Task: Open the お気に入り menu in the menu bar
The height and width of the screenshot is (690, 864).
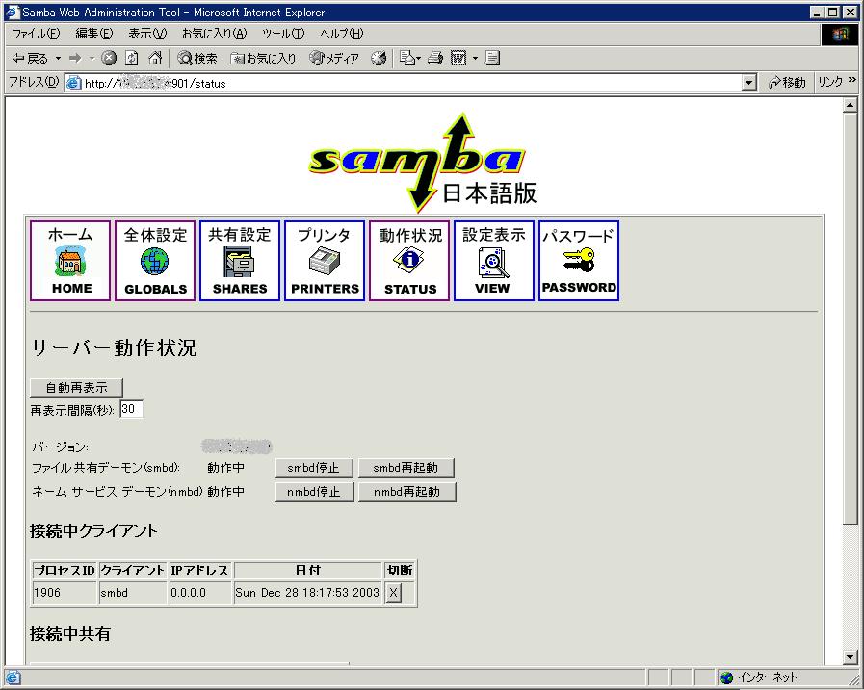Action: coord(215,34)
